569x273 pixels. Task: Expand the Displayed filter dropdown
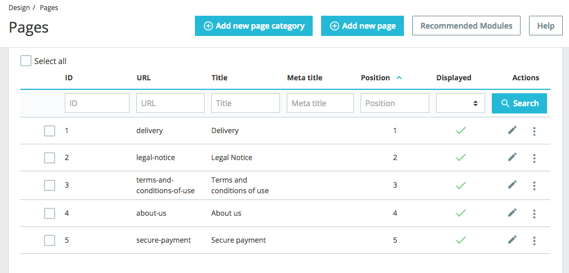coord(460,103)
